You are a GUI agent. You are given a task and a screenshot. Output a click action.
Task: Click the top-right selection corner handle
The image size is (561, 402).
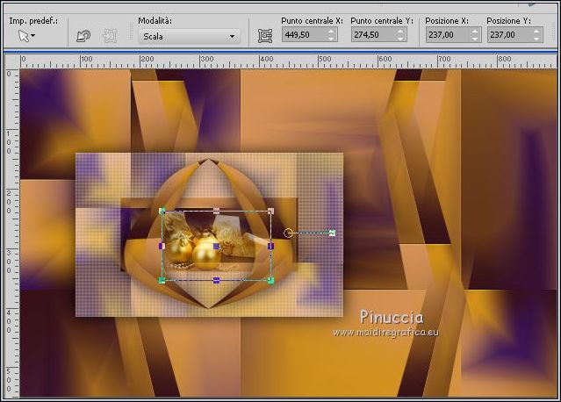[270, 211]
